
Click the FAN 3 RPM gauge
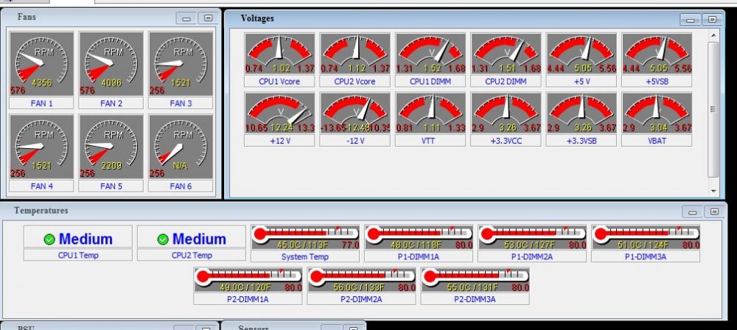pyautogui.click(x=181, y=63)
